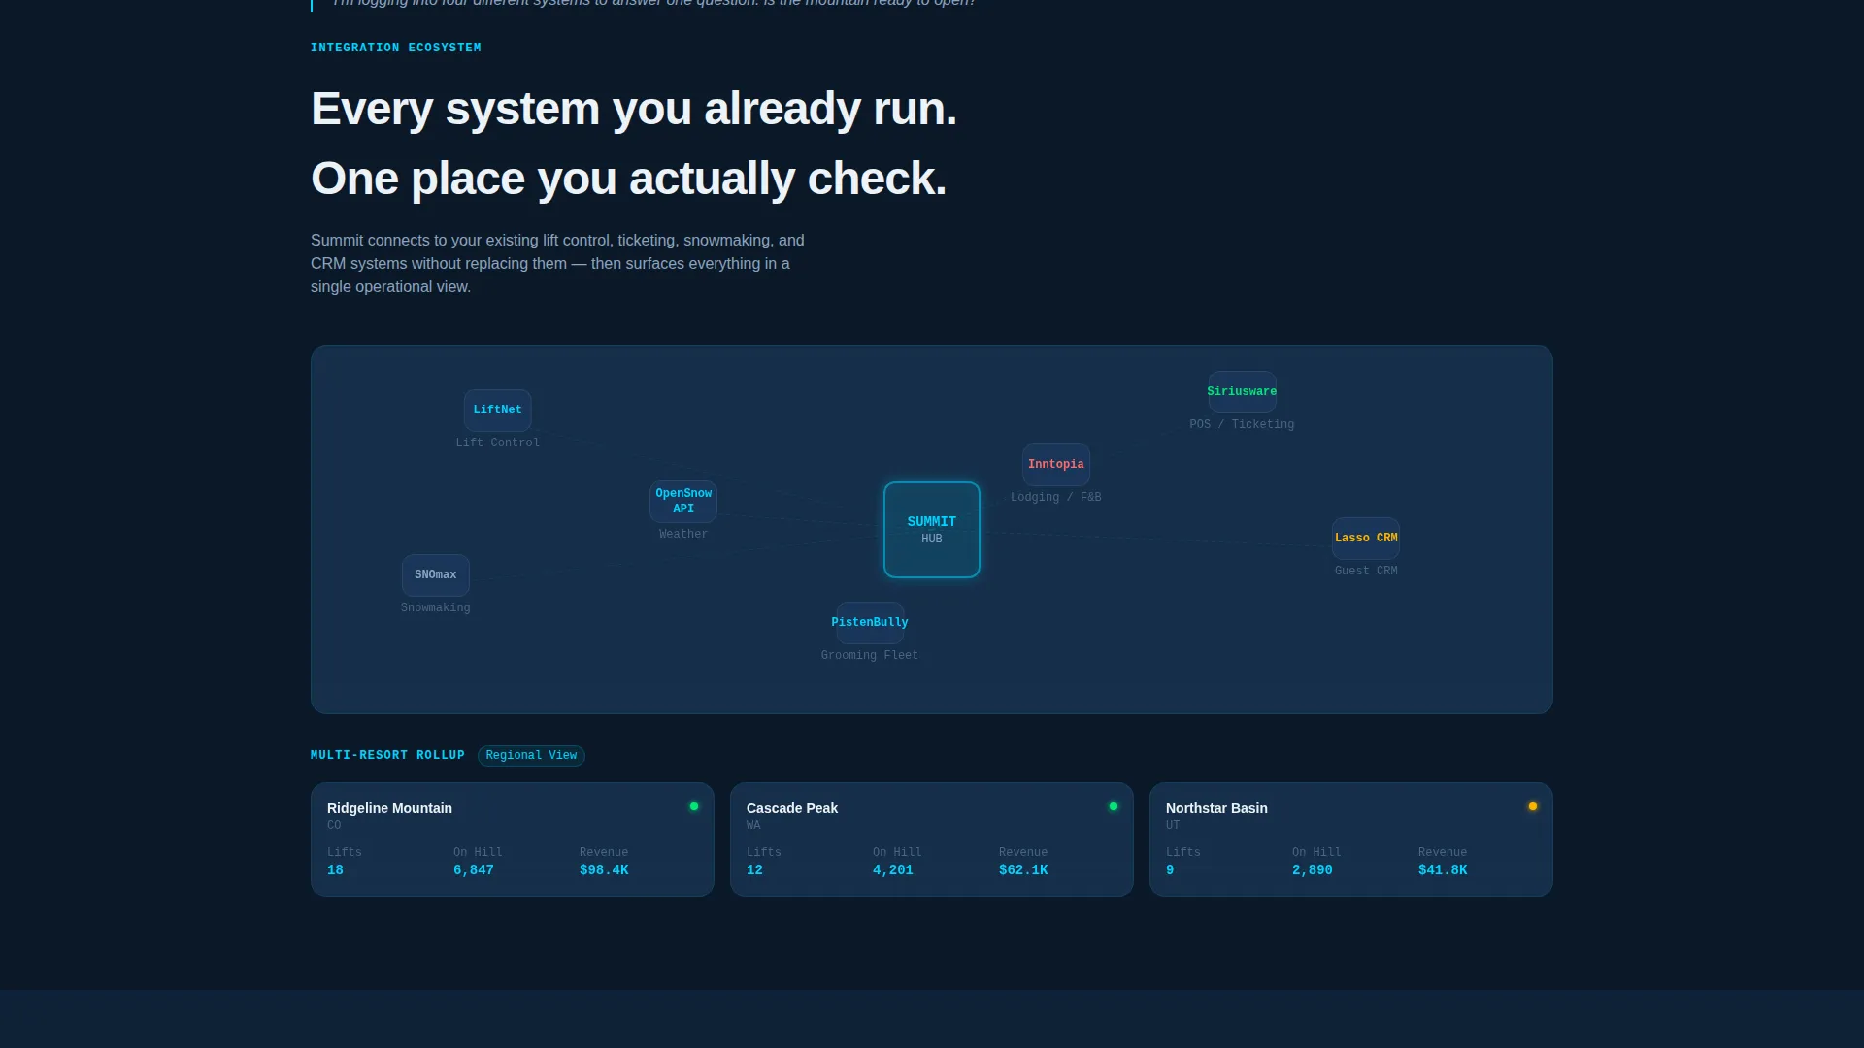Click the Integration Ecosystem section label
1864x1048 pixels.
click(396, 48)
